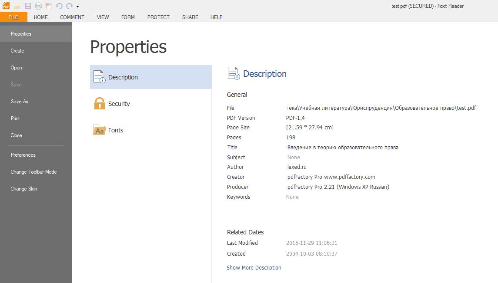The image size is (498, 283).
Task: Select Change Toolbar Mode option
Action: (33, 172)
